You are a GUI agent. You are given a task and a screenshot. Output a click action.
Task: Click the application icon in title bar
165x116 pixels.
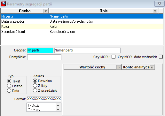[x=3, y=4]
